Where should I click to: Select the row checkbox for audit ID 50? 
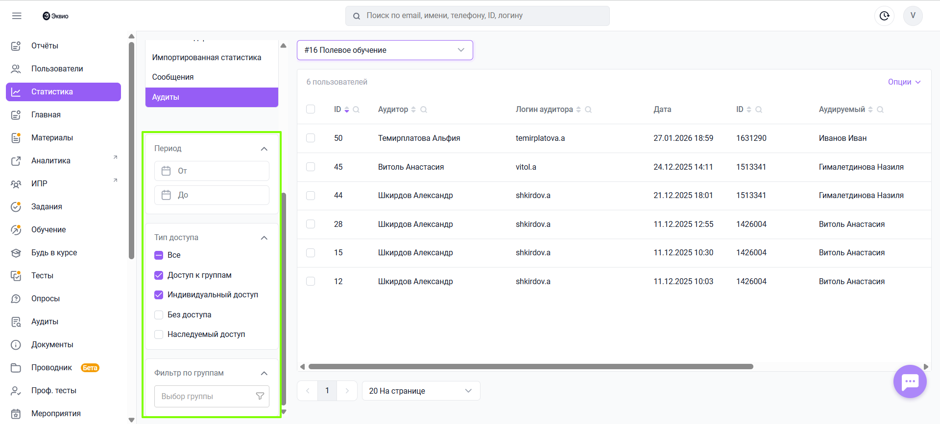(311, 138)
